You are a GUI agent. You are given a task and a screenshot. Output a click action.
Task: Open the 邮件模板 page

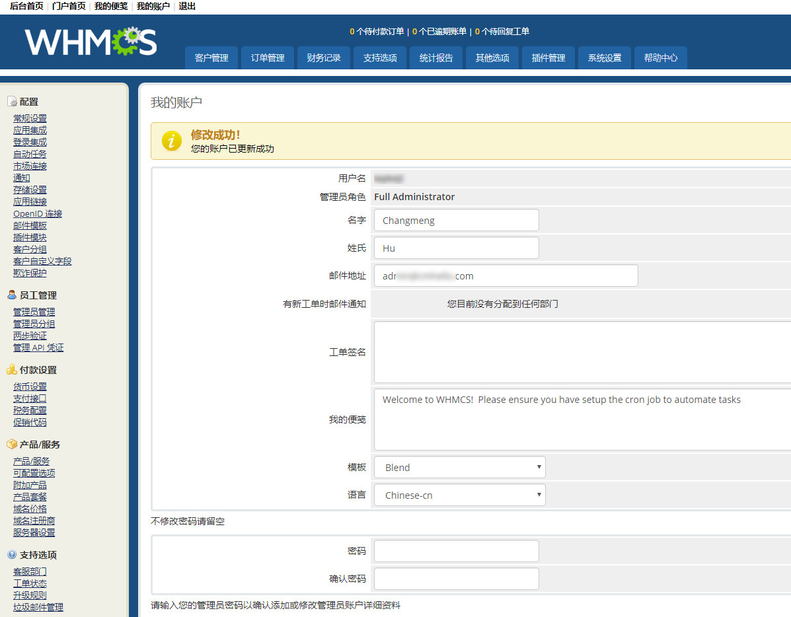(30, 225)
